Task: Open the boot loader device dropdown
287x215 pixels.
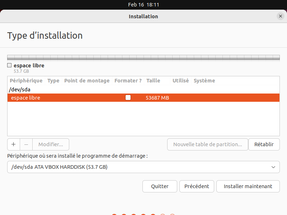Action: tap(143, 167)
